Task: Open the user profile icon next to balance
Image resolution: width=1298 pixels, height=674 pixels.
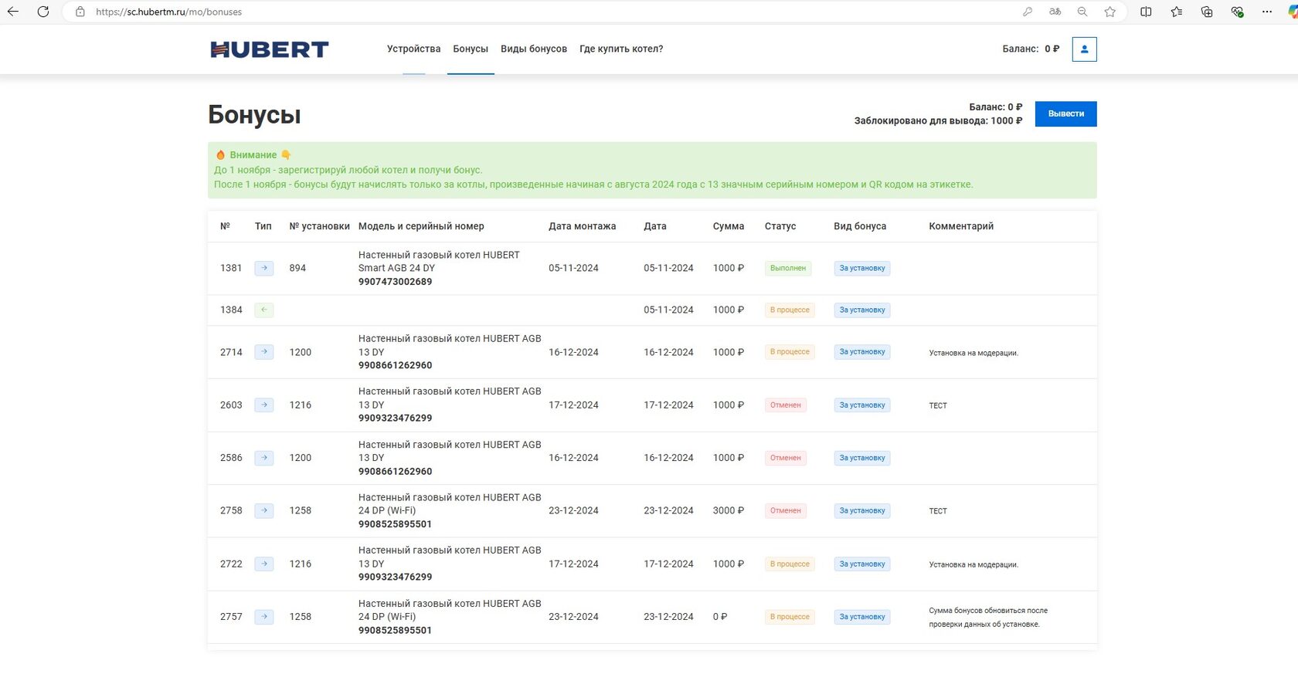Action: click(x=1084, y=49)
